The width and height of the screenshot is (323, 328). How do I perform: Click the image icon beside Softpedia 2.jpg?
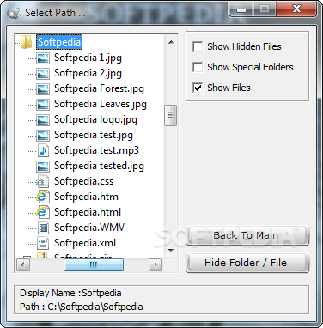click(x=43, y=74)
